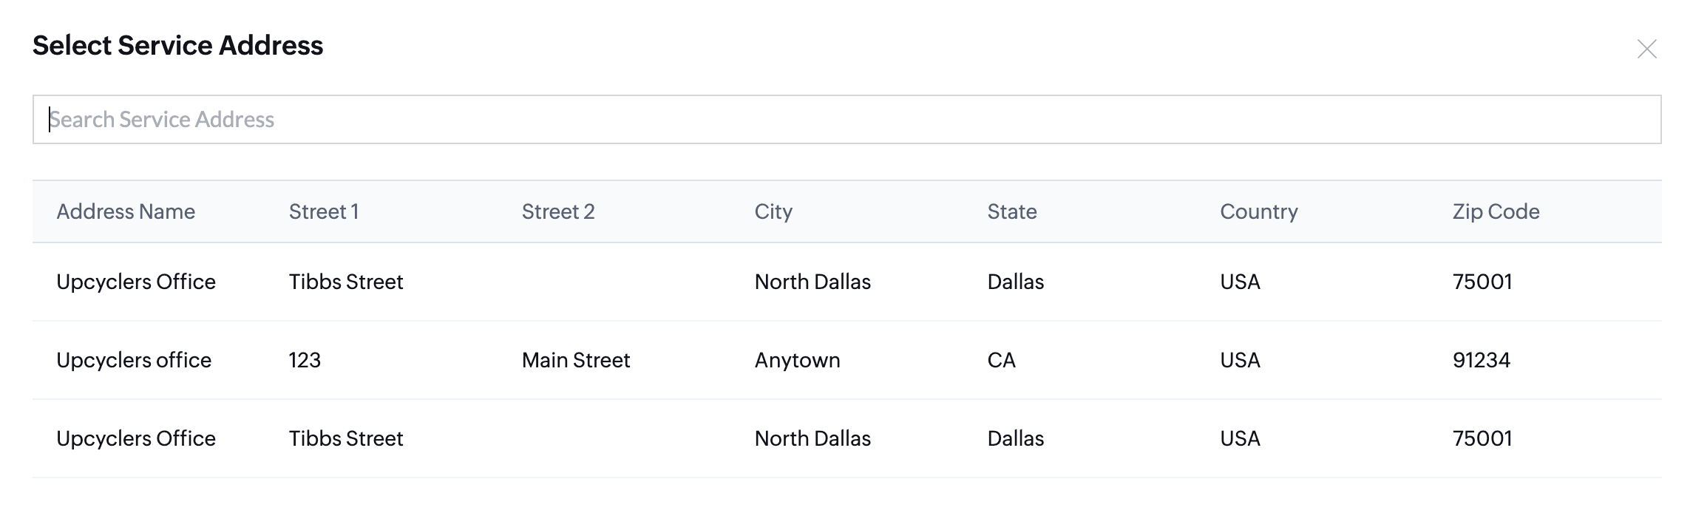Click the Address Name column header

126,211
